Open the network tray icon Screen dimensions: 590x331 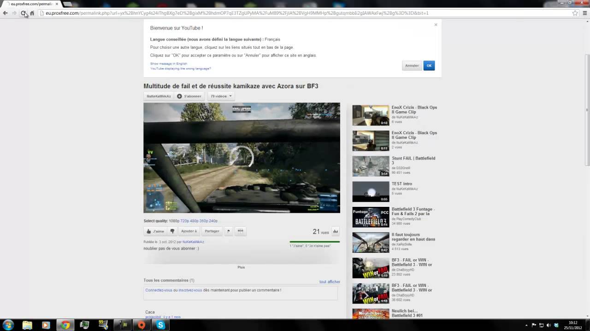coord(542,325)
